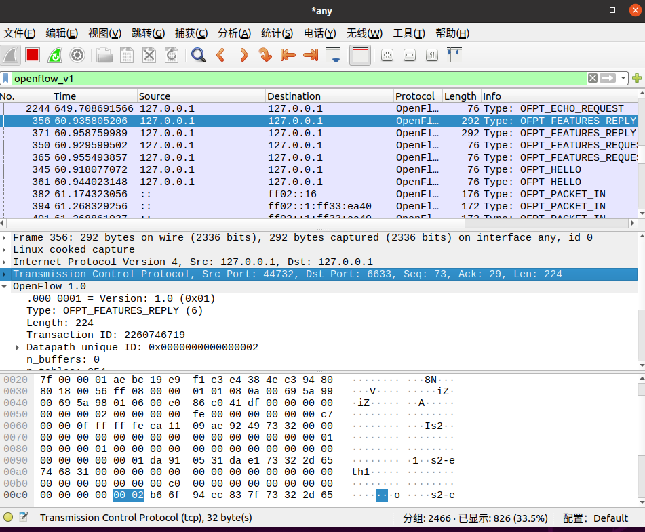The image size is (645, 532).
Task: Open the 编辑(E) menu
Action: point(62,33)
